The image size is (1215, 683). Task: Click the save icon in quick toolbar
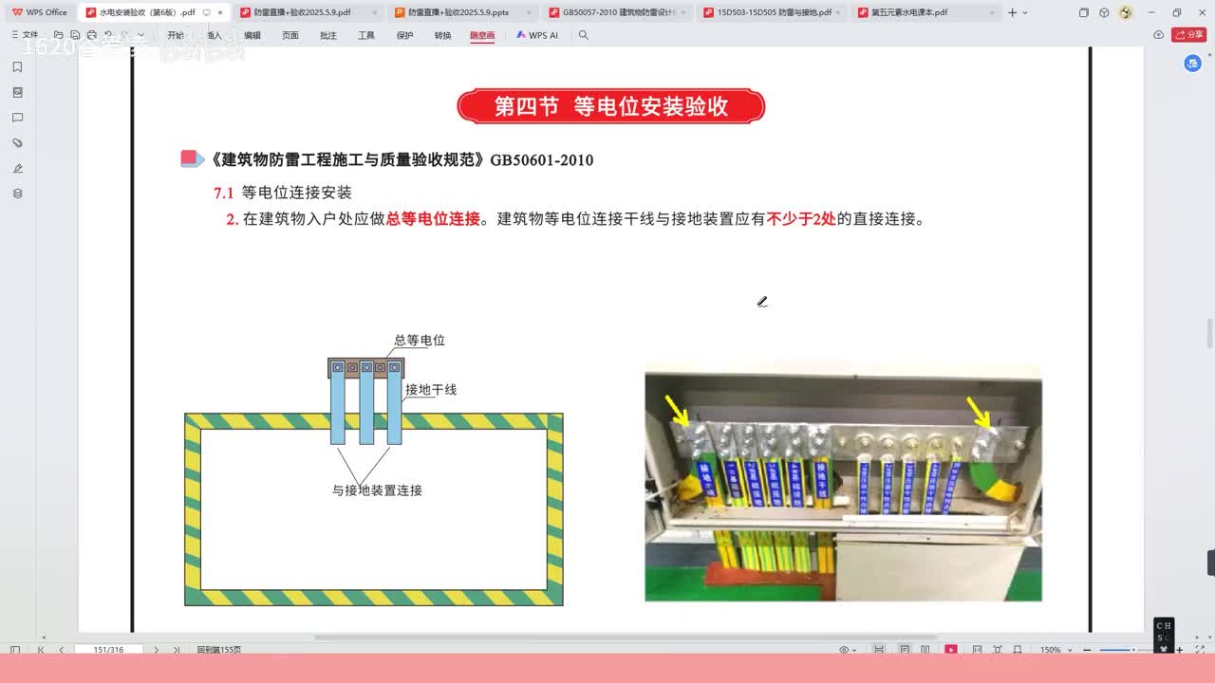75,35
